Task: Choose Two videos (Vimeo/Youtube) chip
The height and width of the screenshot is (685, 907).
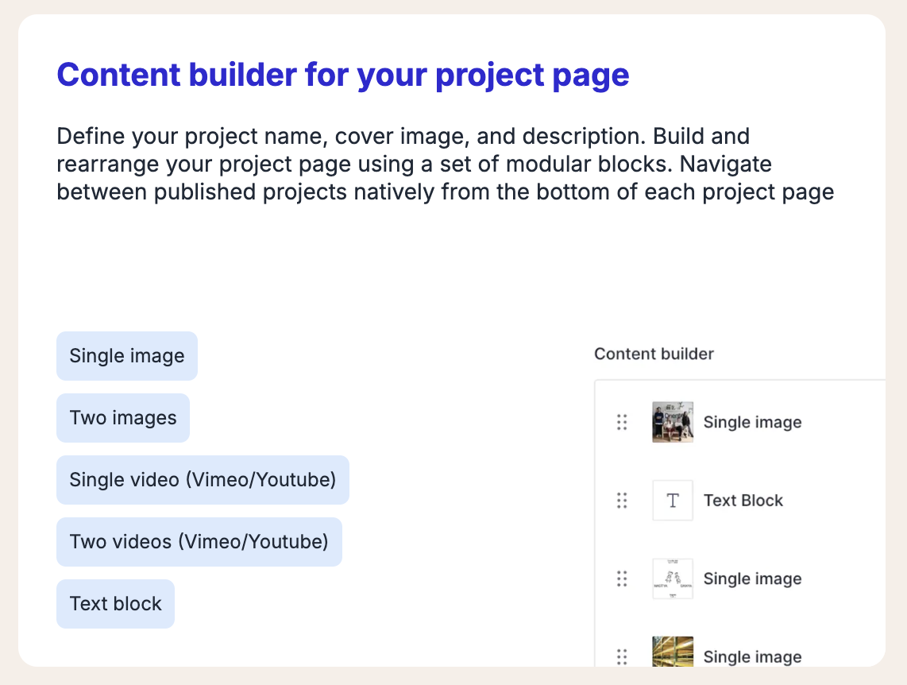Action: coord(199,542)
